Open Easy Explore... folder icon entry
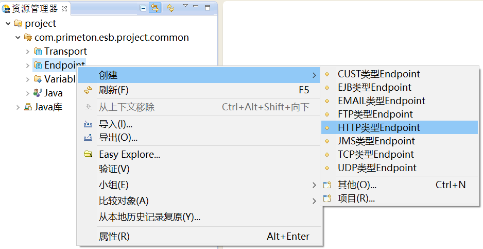 (88, 154)
